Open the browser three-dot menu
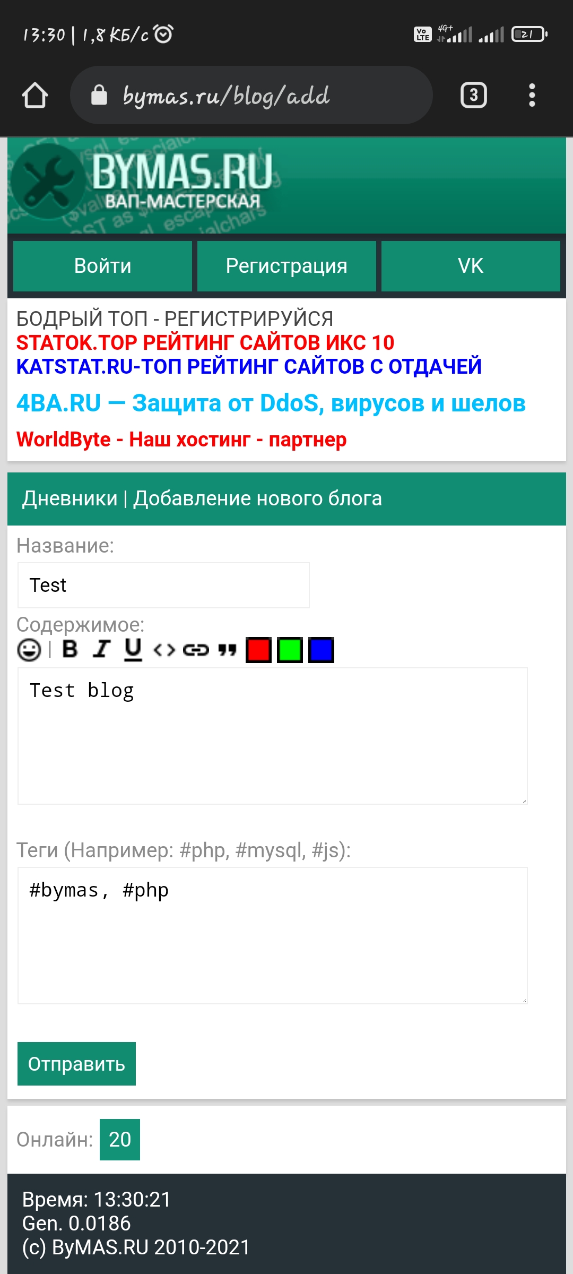Screen dimensions: 573x1274 [532, 96]
